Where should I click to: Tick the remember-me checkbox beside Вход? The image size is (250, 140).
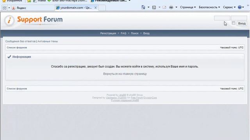point(234,23)
